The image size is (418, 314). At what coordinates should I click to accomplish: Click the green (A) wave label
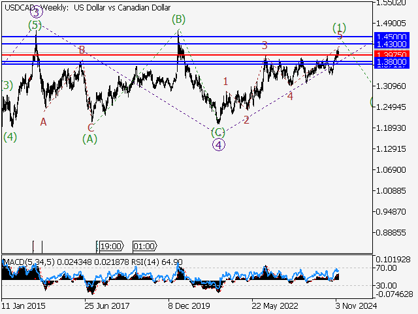click(89, 138)
